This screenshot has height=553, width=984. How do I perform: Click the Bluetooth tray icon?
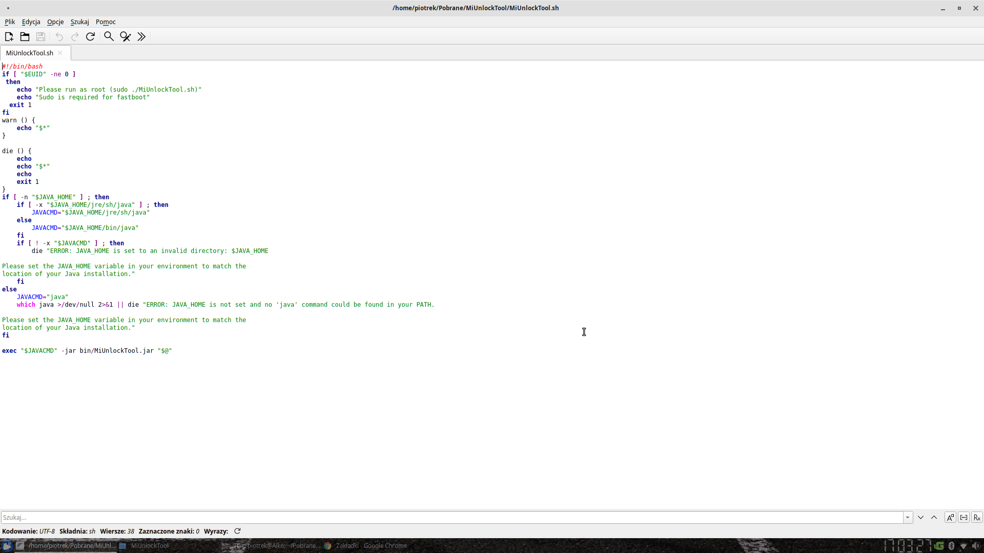951,546
